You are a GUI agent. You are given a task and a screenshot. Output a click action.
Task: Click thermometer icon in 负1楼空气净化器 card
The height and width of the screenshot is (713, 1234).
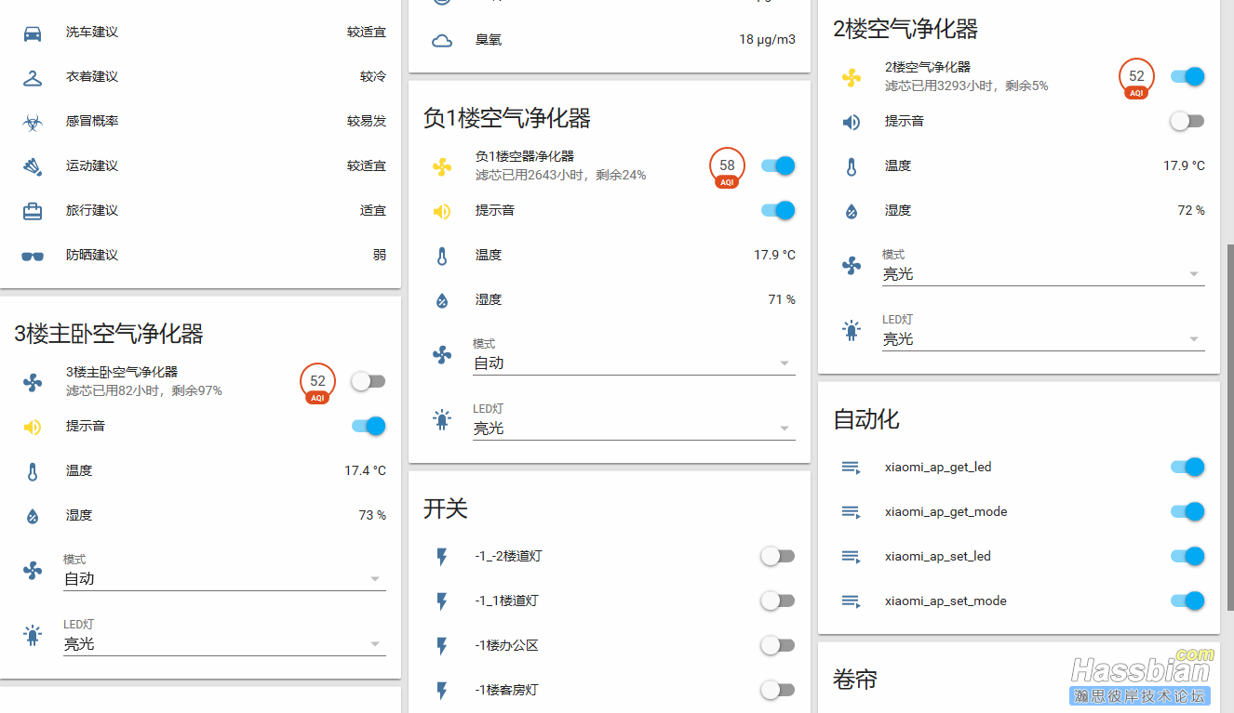(x=442, y=256)
